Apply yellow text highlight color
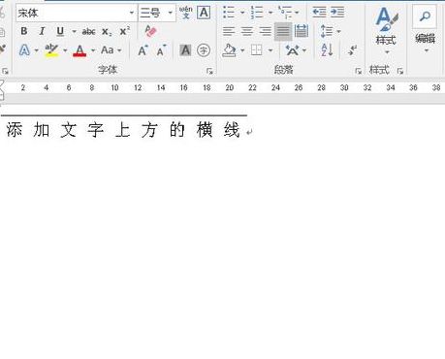The image size is (445, 359). coord(51,50)
